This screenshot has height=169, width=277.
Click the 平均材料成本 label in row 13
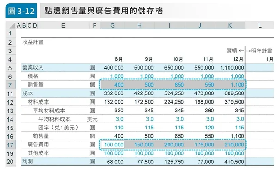point(49,111)
